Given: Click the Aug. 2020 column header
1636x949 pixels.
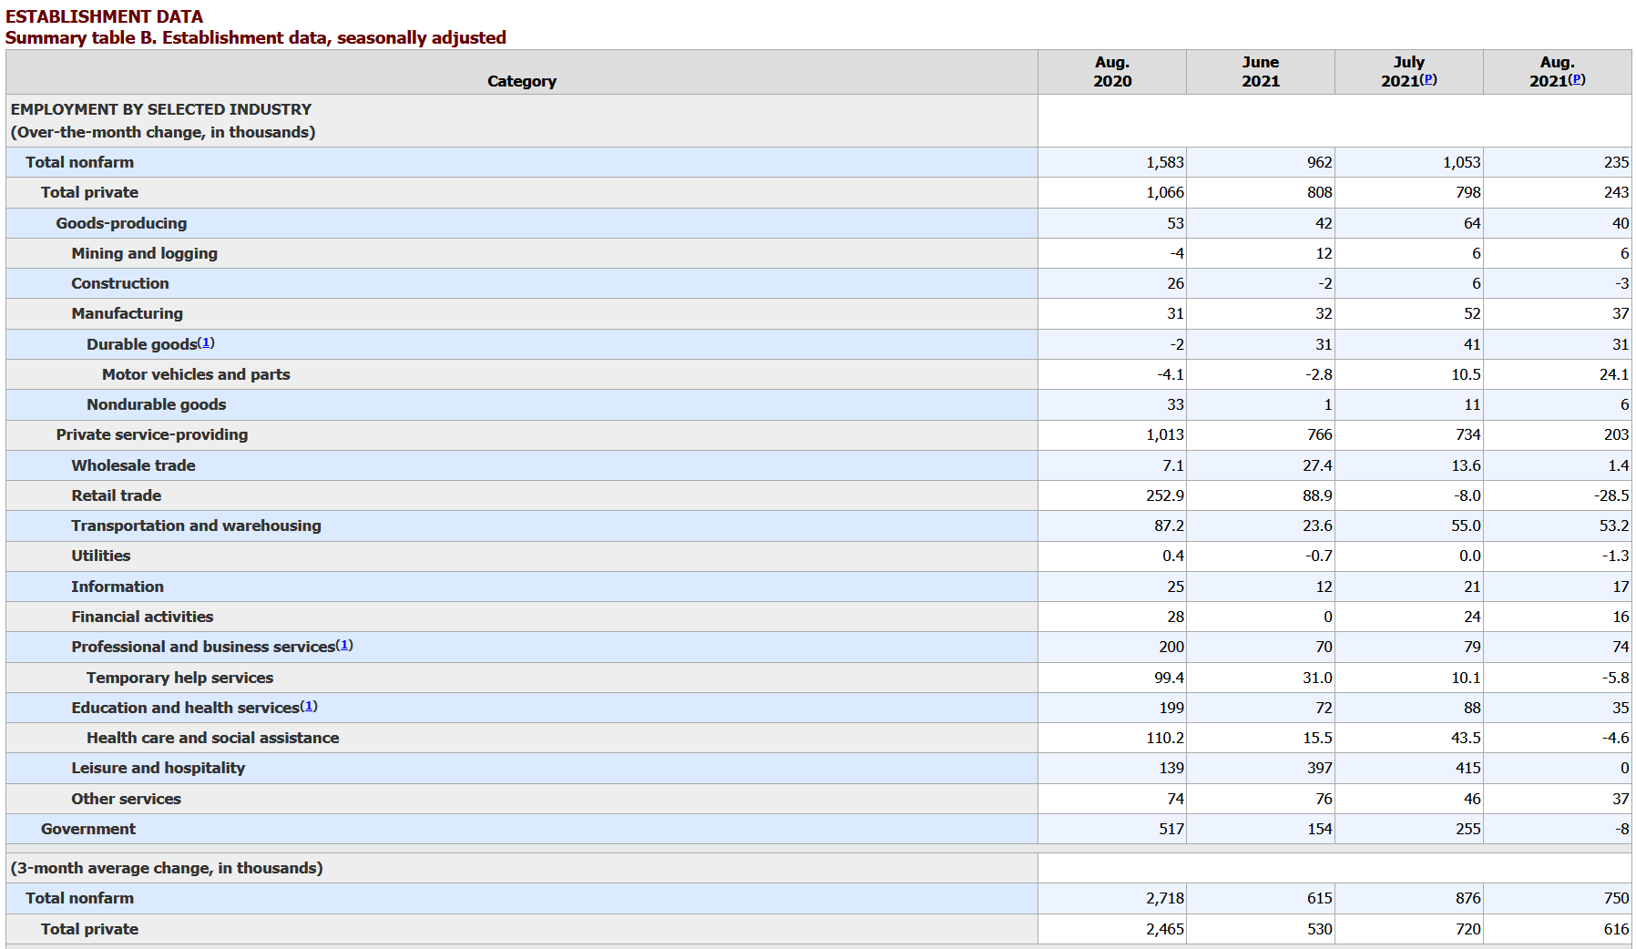Looking at the screenshot, I should tap(1112, 72).
